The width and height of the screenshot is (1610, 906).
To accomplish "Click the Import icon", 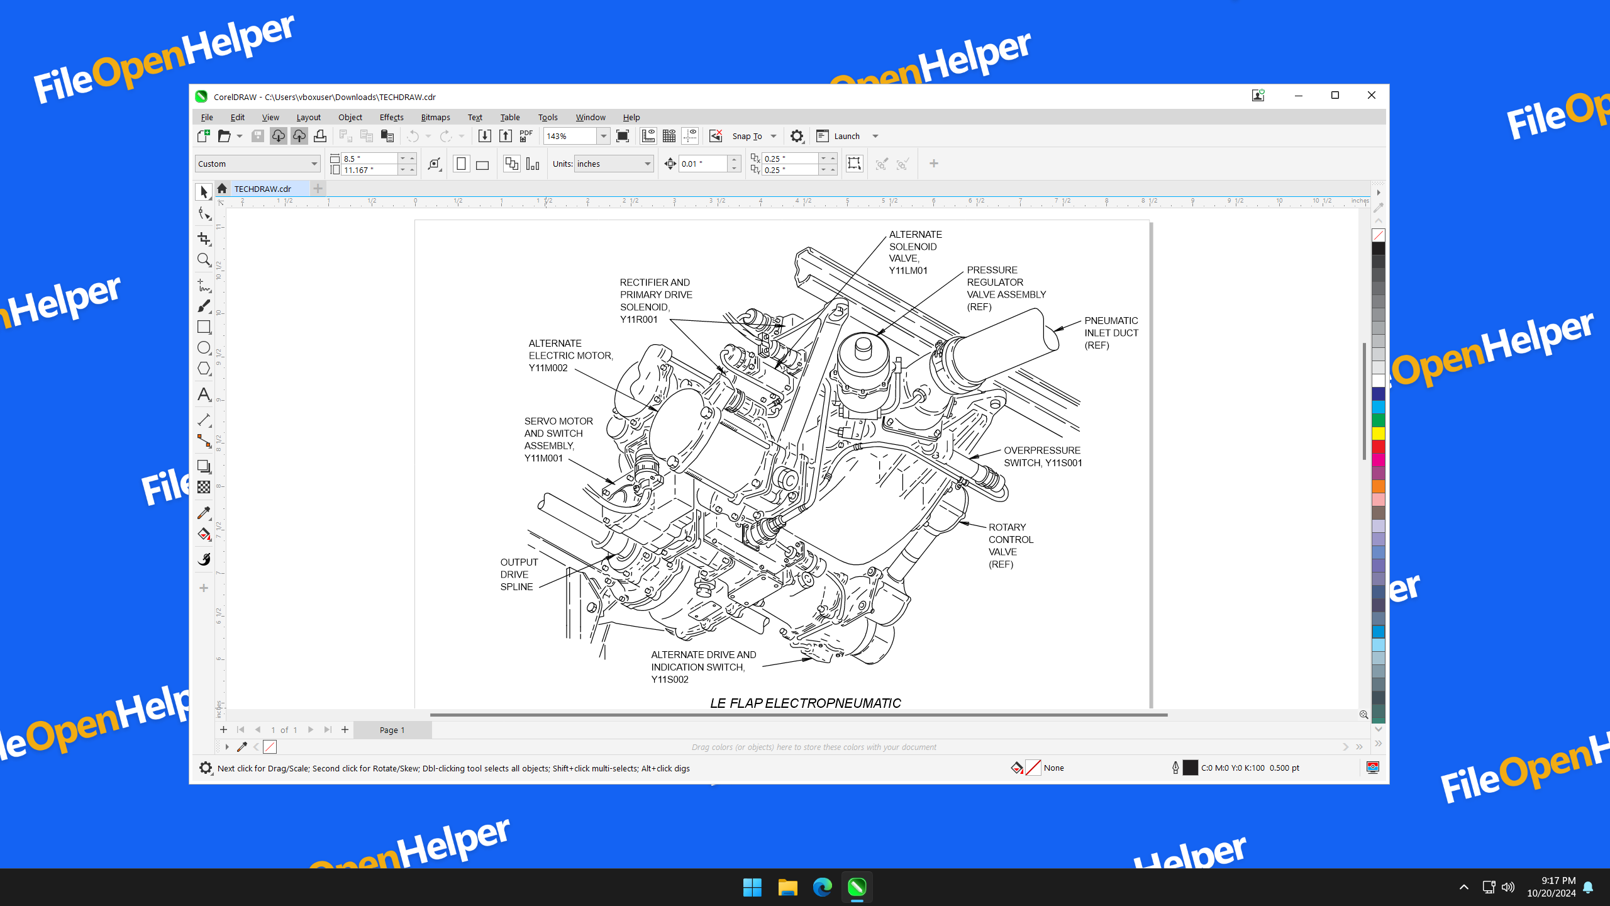I will [x=484, y=136].
